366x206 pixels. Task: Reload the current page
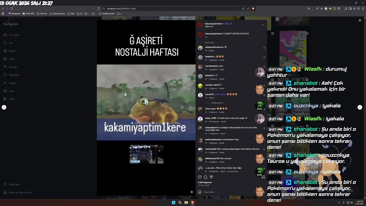12,9
